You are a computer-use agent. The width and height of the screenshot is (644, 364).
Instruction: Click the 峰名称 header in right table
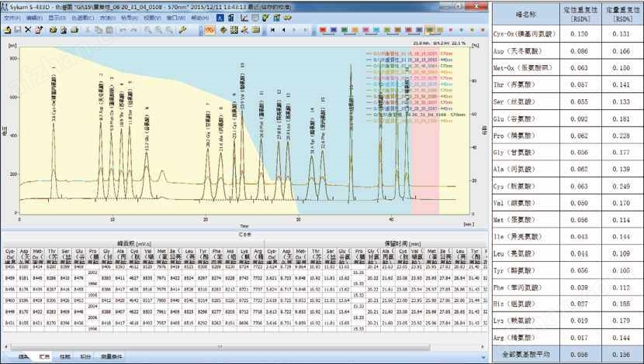[526, 15]
